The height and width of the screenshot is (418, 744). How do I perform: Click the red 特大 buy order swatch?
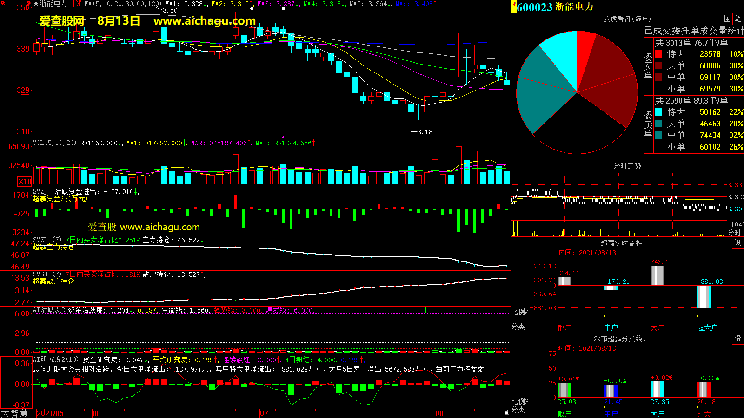coord(658,54)
